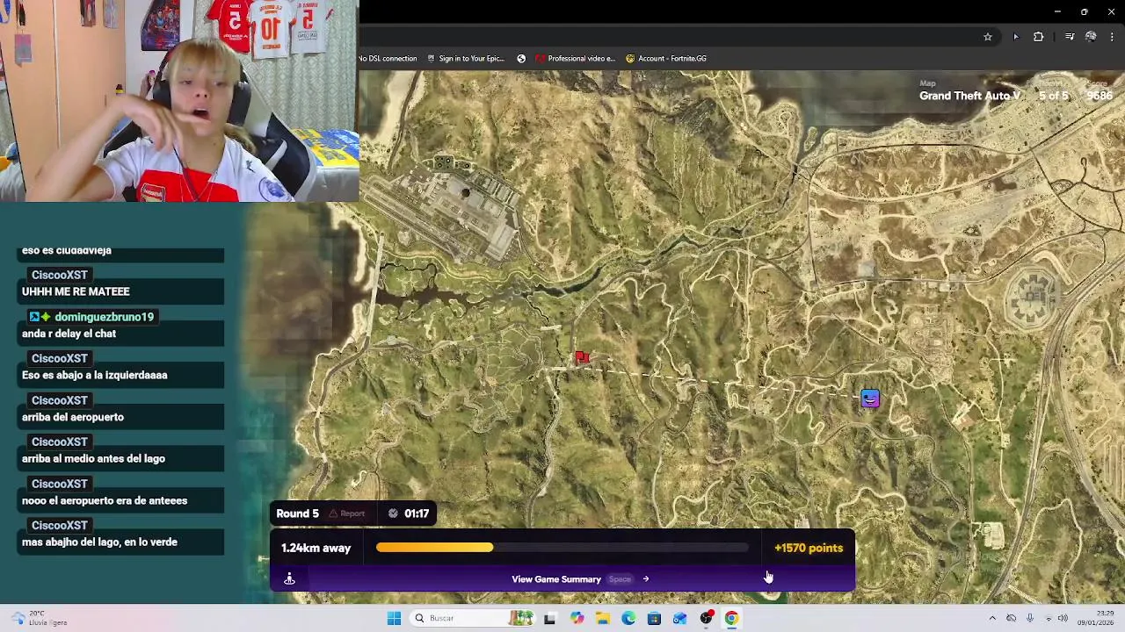Image resolution: width=1125 pixels, height=632 pixels.
Task: Open the 'Professional video e...' bookmark
Action: 575,59
